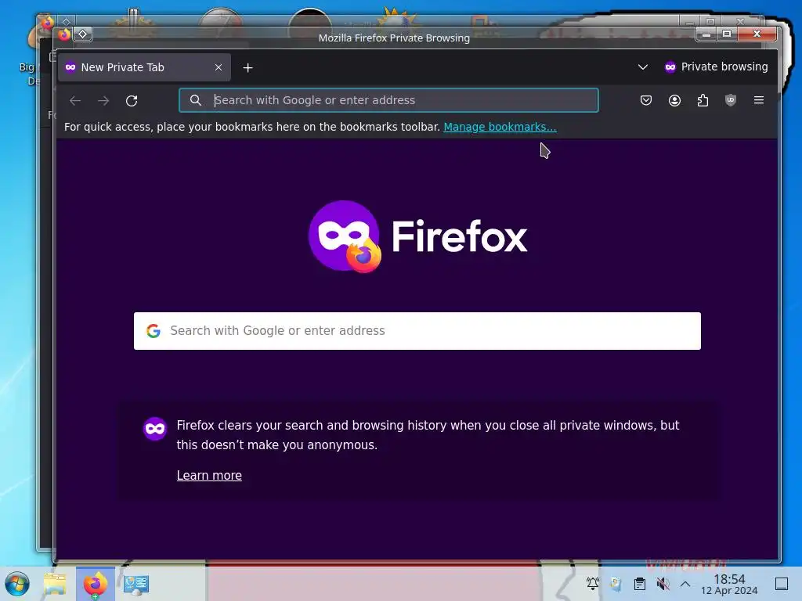Image resolution: width=802 pixels, height=601 pixels.
Task: Click the Private browsing indicator
Action: pyautogui.click(x=716, y=67)
